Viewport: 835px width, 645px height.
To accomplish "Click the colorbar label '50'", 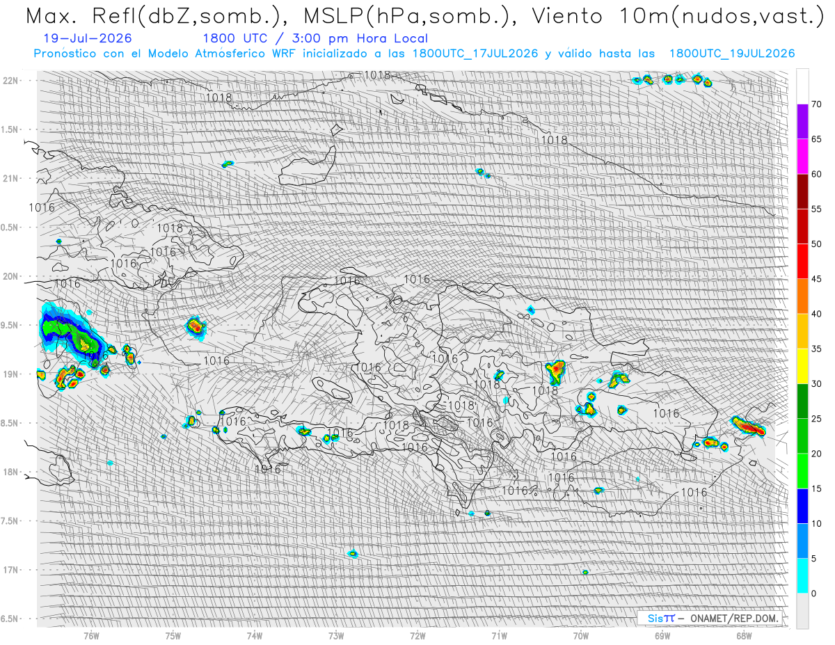I will point(816,244).
